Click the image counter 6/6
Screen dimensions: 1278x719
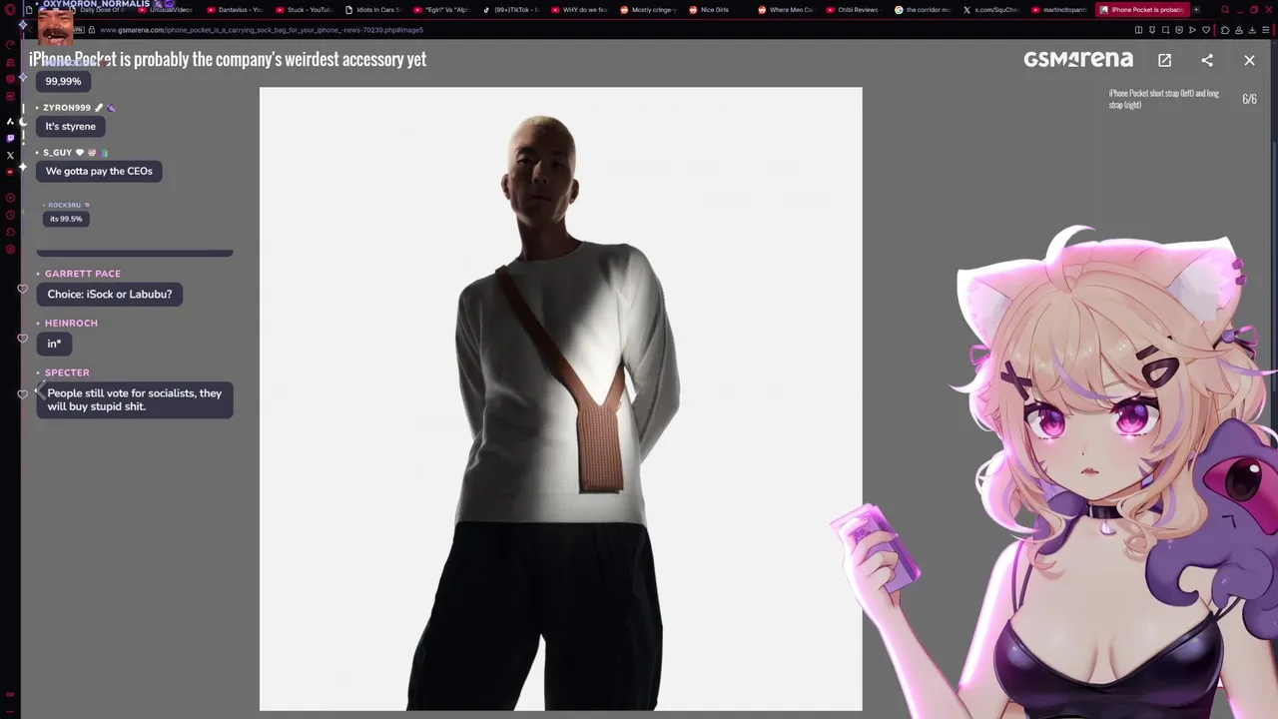tap(1249, 99)
